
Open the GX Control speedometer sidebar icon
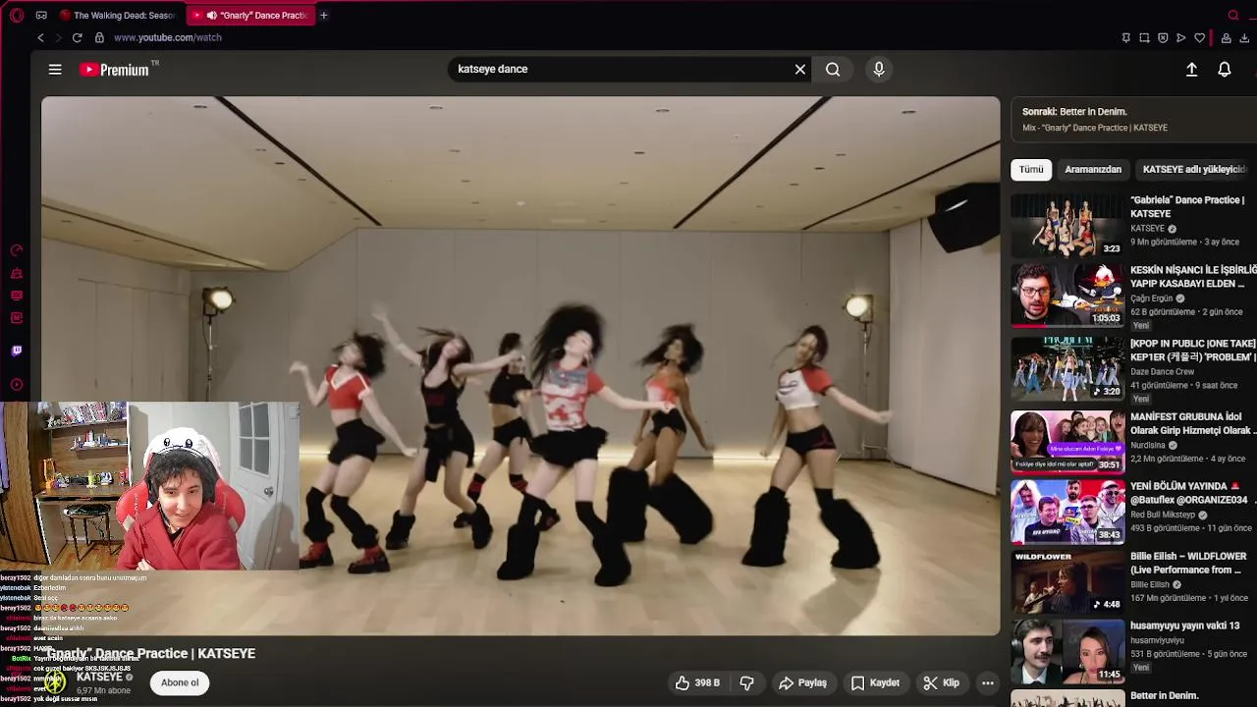pyautogui.click(x=17, y=250)
